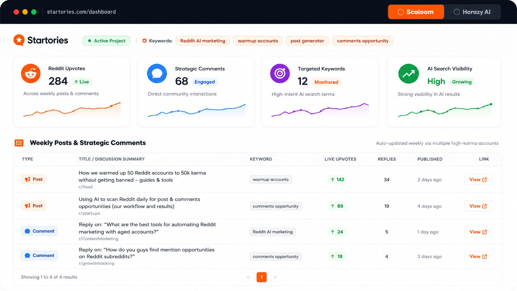Click the next page chevron in pagination
This screenshot has width=517, height=291.
pyautogui.click(x=275, y=277)
